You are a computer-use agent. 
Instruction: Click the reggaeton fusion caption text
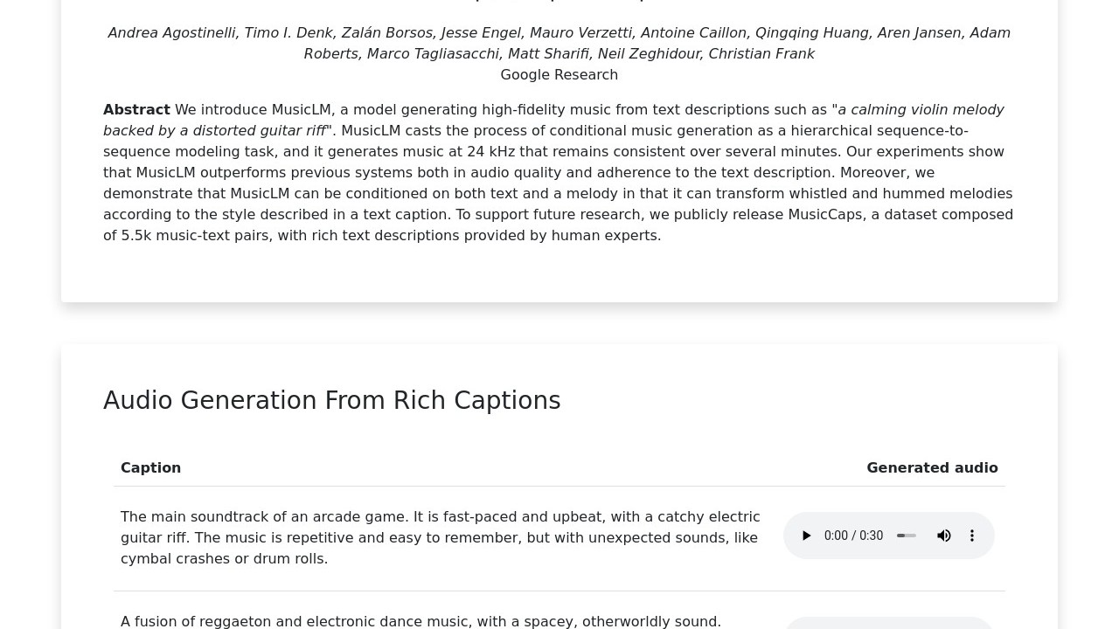(420, 621)
